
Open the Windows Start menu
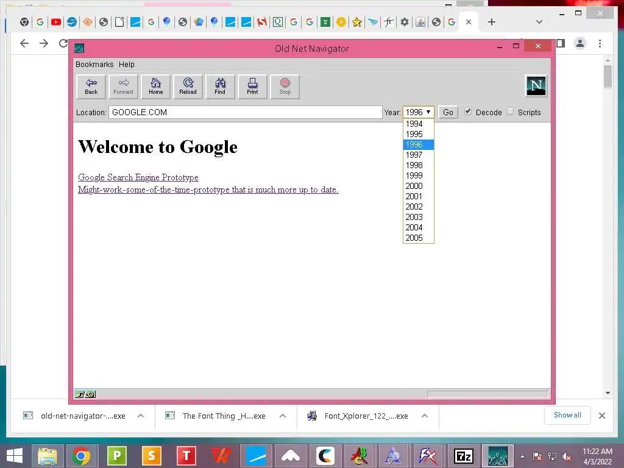coord(15,456)
